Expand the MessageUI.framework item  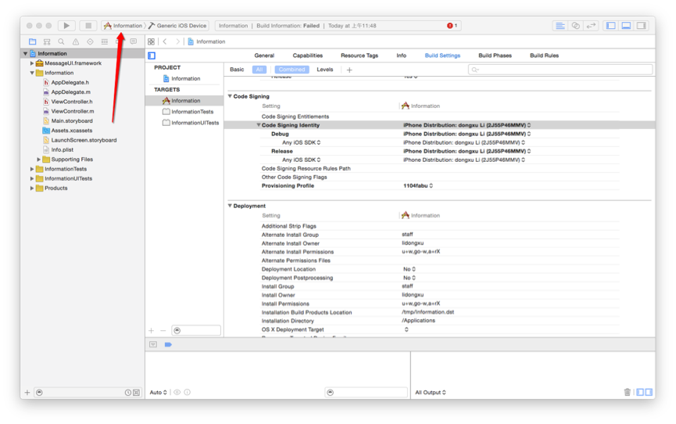click(x=32, y=63)
